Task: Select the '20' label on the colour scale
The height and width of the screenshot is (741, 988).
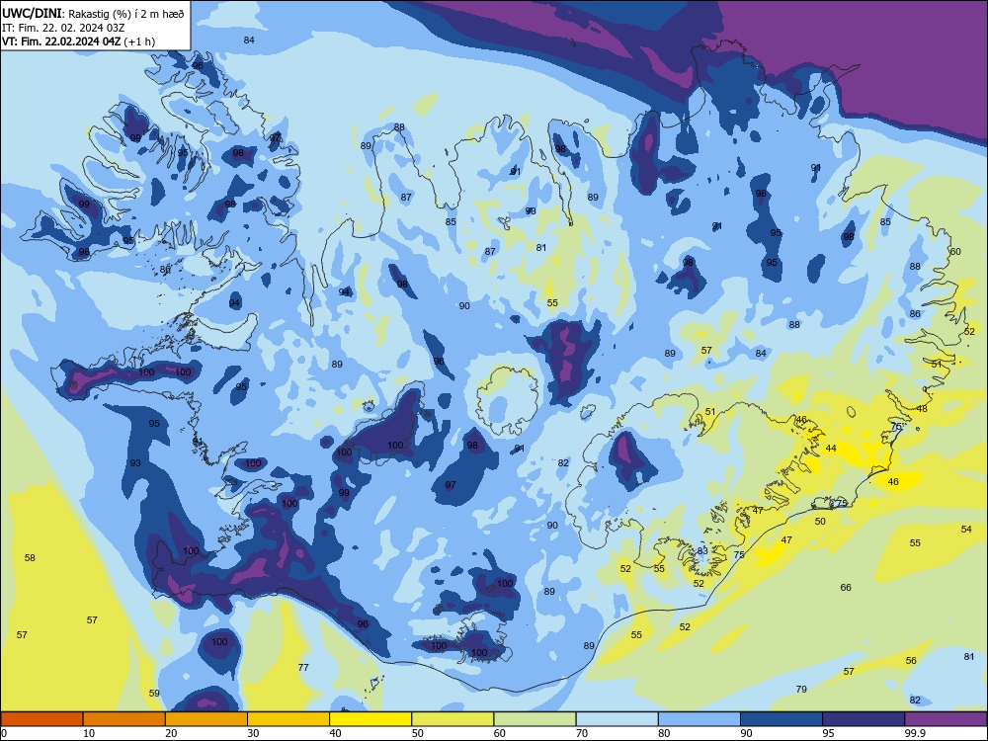Action: tap(171, 733)
